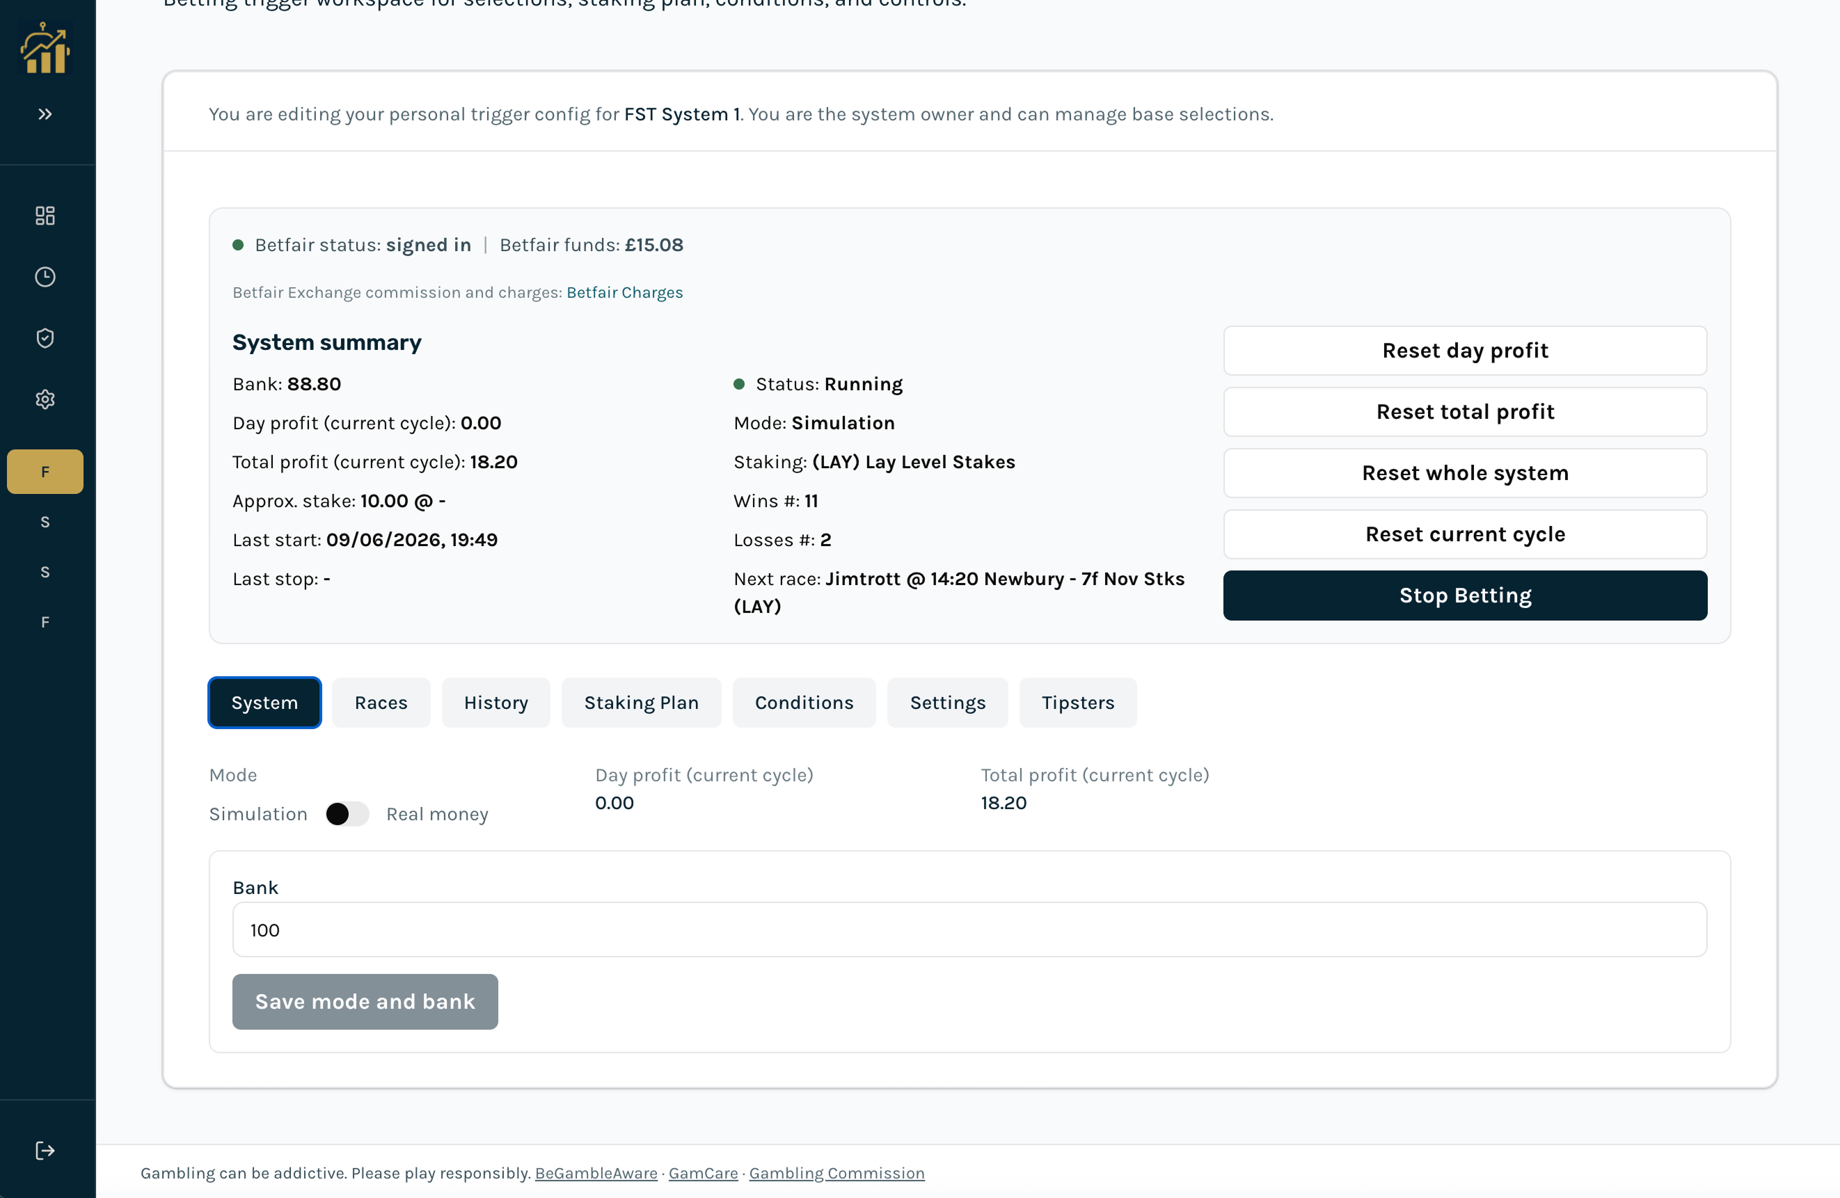
Task: Switch to the System tab
Action: click(264, 703)
